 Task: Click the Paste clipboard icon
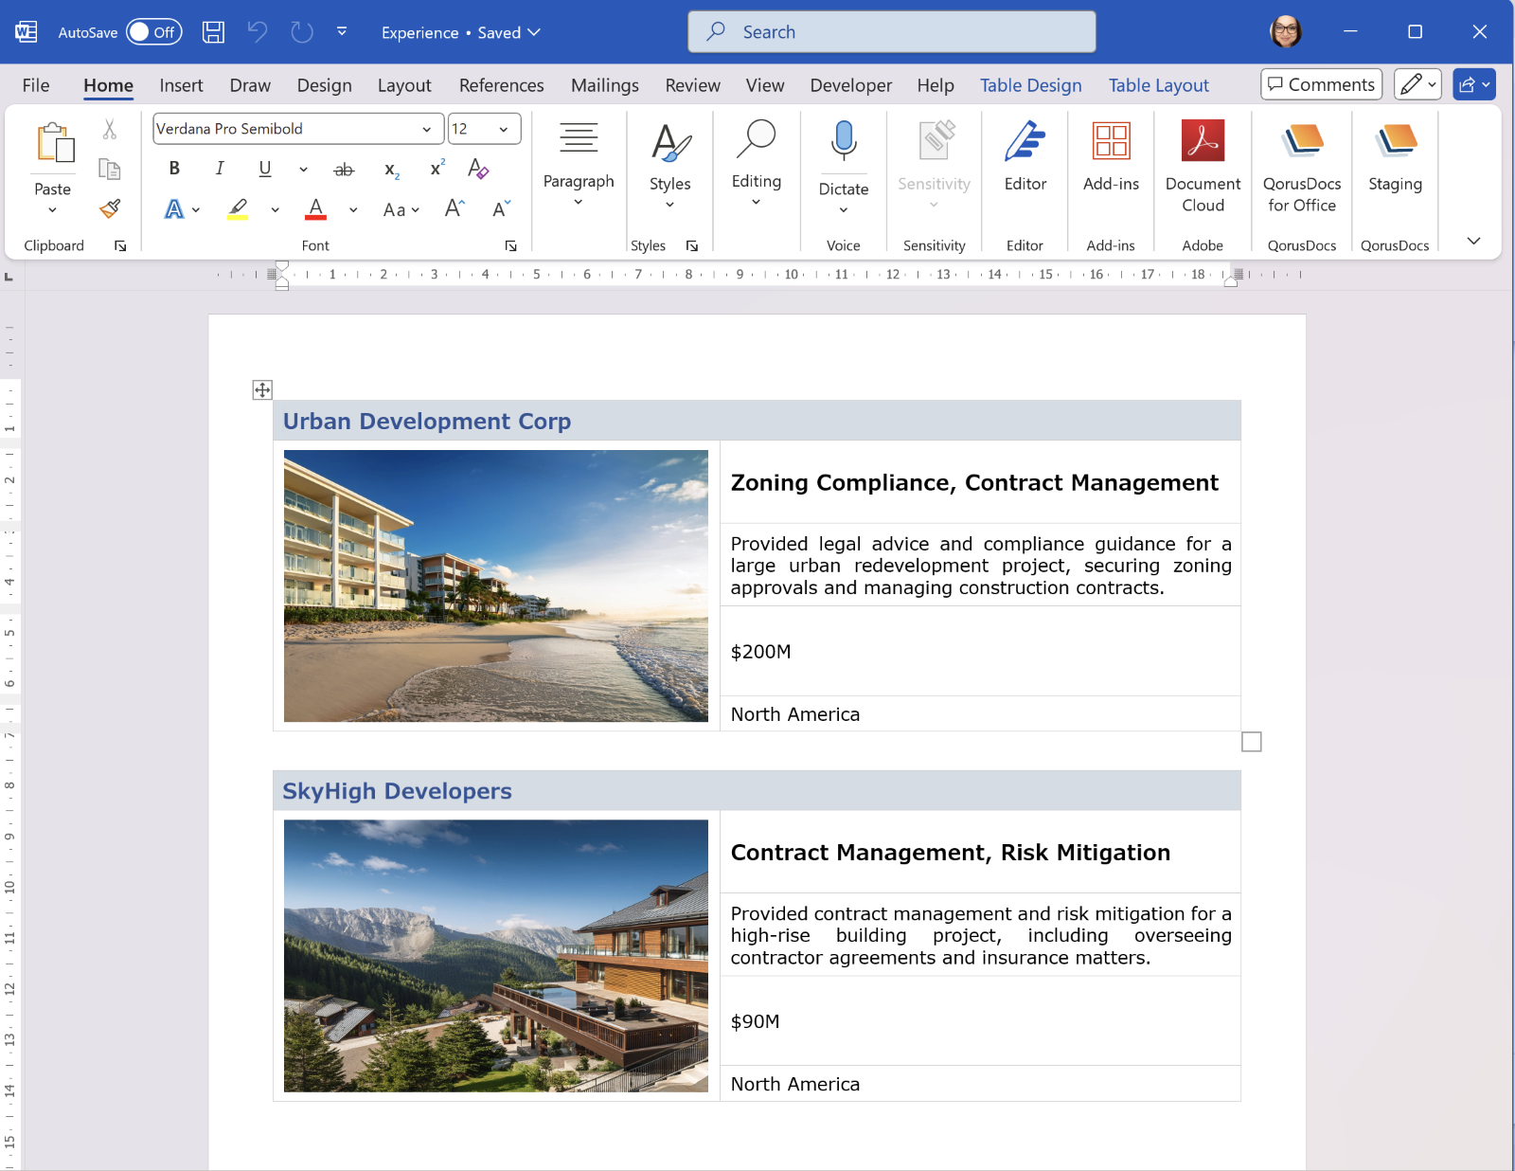pos(55,143)
